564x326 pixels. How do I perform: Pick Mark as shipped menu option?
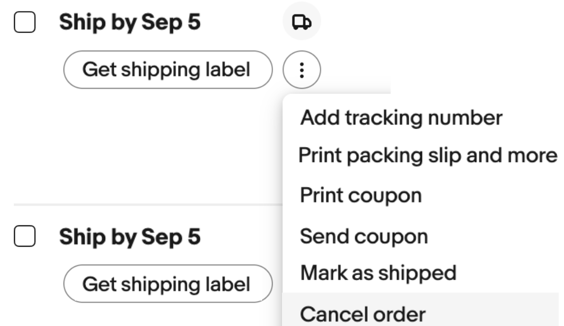(378, 273)
